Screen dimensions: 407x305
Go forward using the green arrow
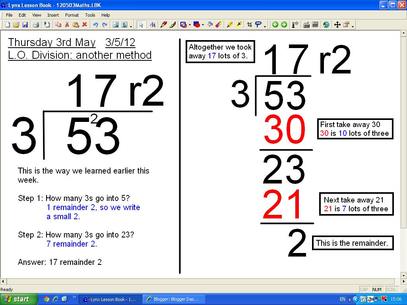pyautogui.click(x=283, y=25)
